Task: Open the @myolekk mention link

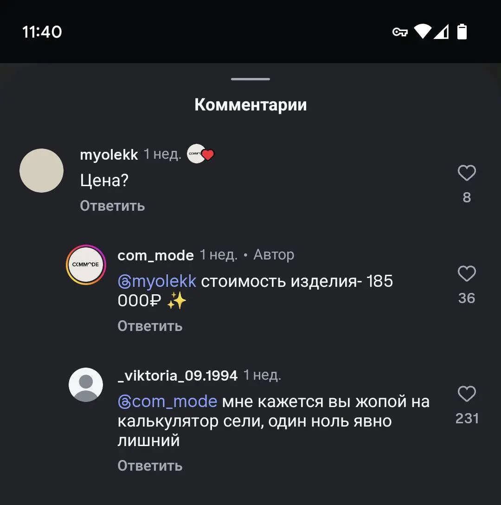Action: point(157,281)
